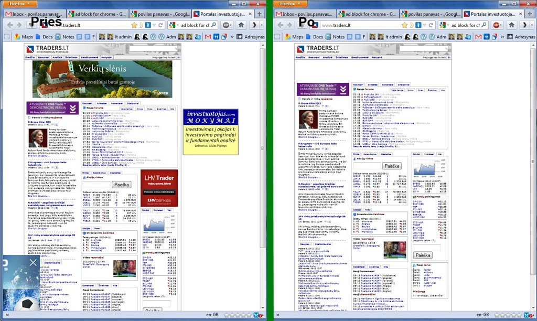The height and width of the screenshot is (321, 537).
Task: Open the Docs bookmark in the right window
Action: point(314,37)
